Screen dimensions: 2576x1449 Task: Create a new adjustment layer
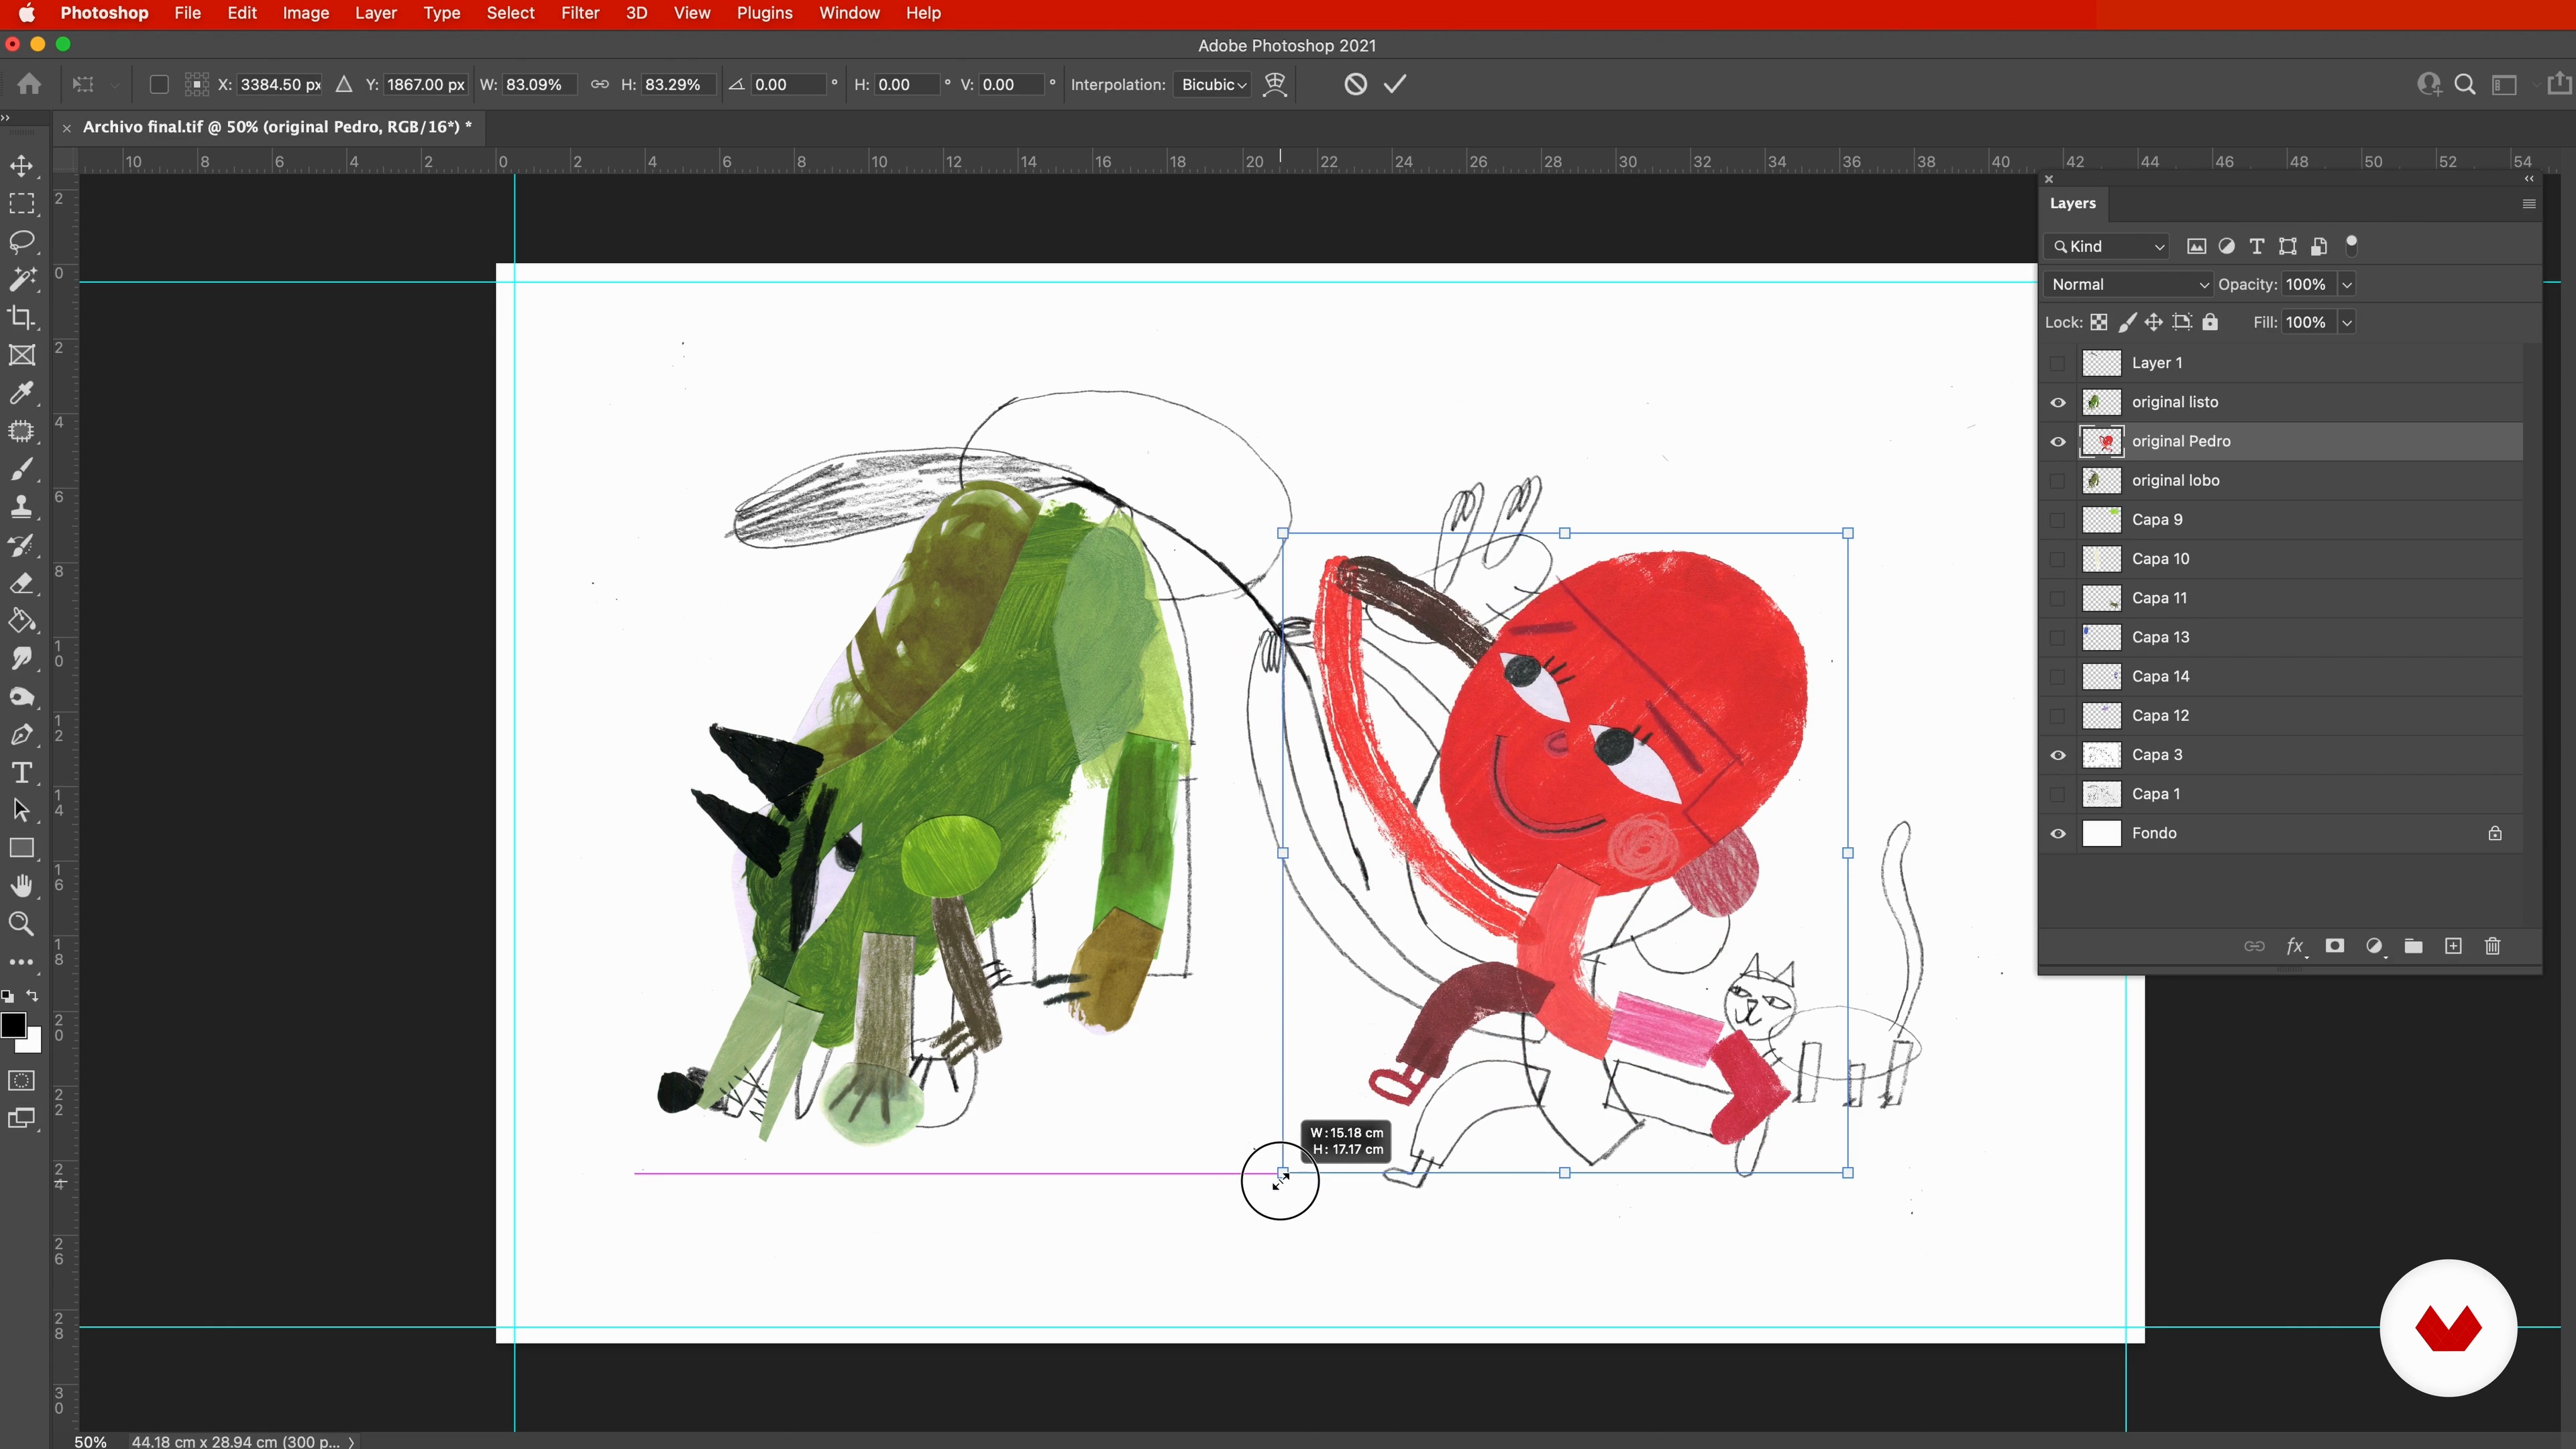click(2375, 946)
